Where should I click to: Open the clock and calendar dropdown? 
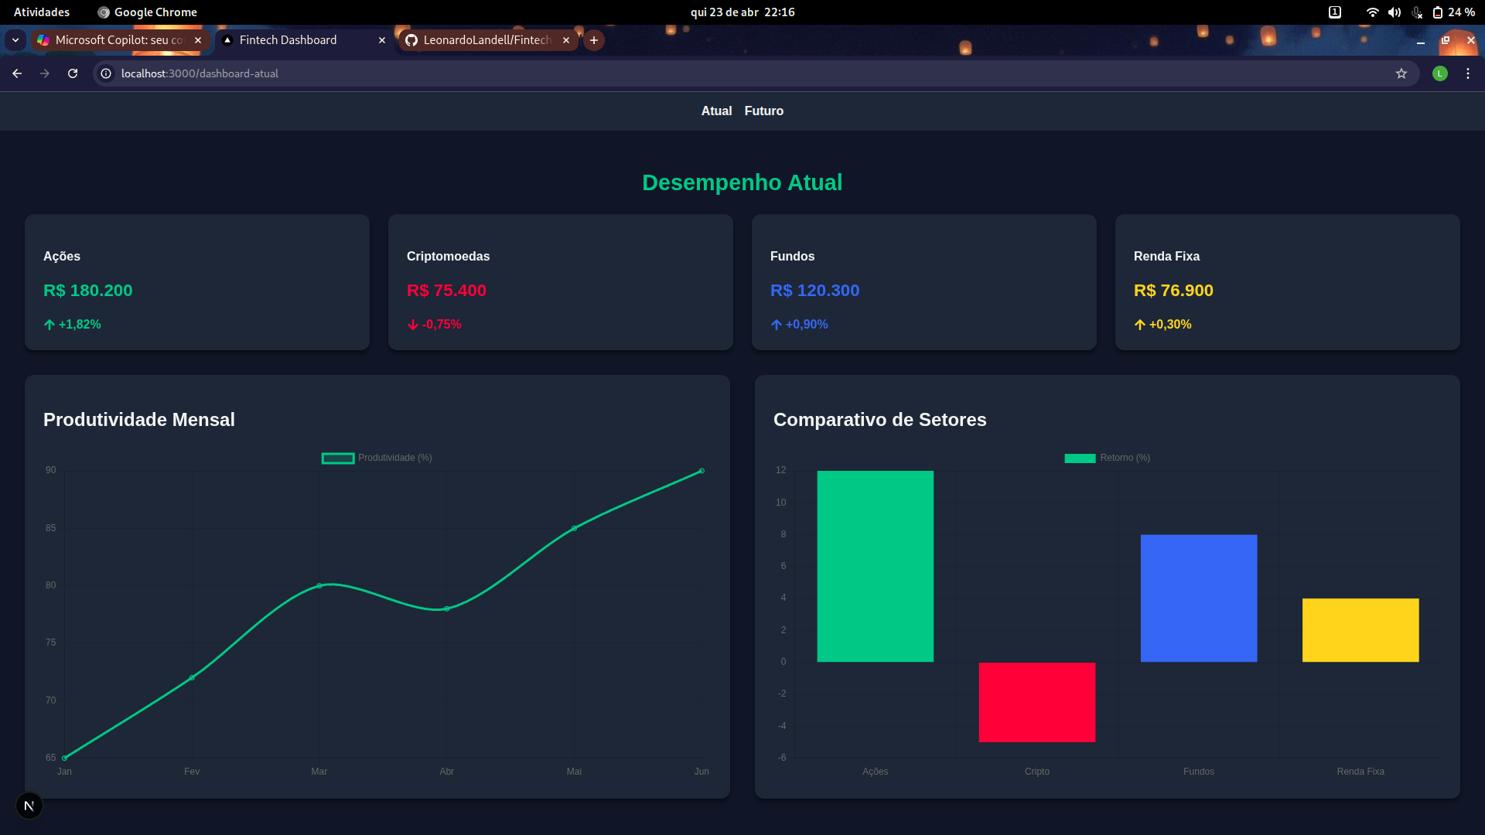742,12
